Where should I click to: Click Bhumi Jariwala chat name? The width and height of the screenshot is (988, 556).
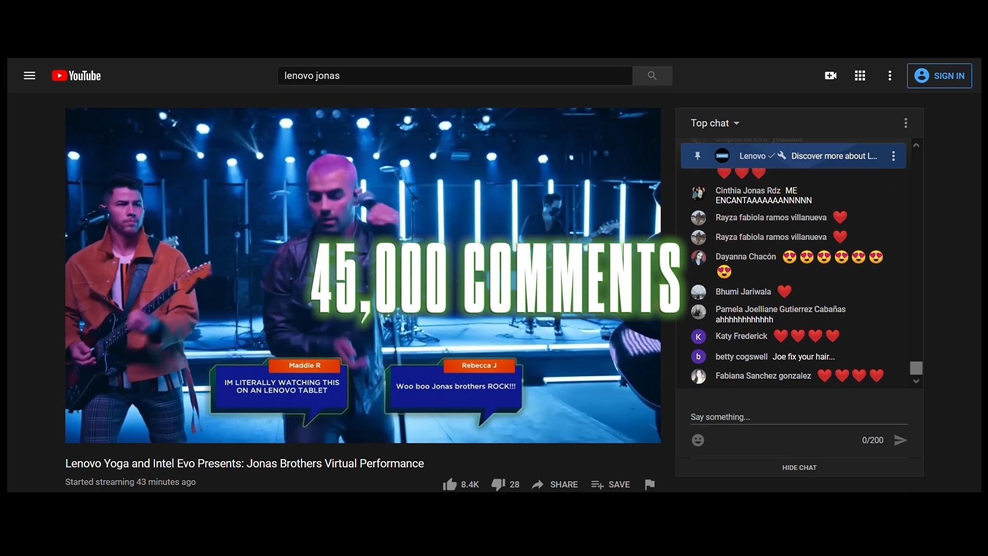[743, 291]
